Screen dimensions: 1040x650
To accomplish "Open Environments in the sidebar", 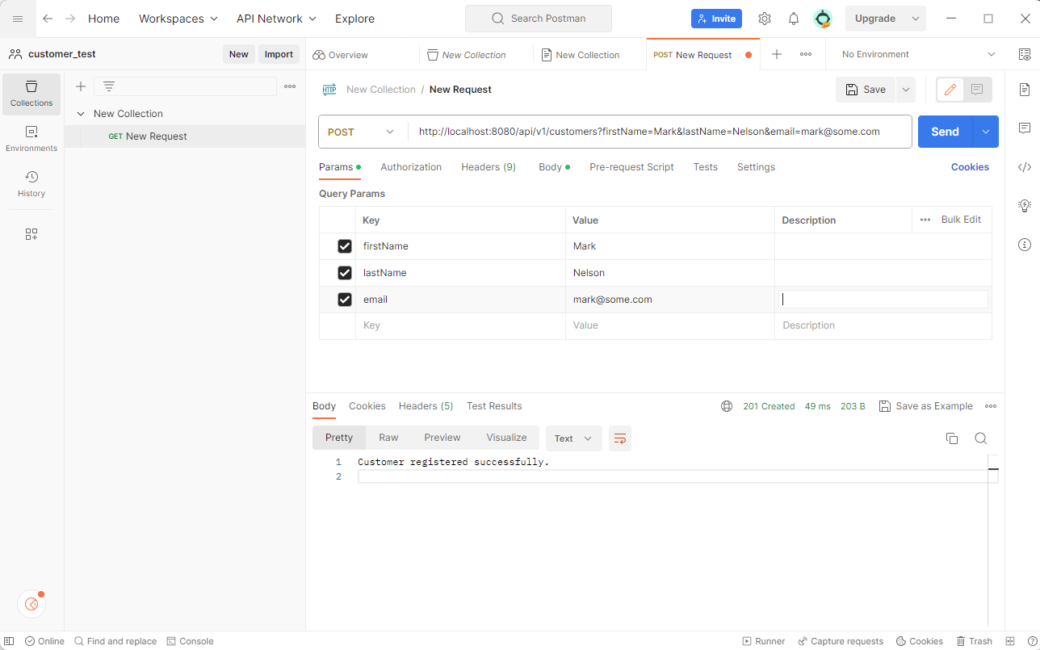I will [x=31, y=139].
